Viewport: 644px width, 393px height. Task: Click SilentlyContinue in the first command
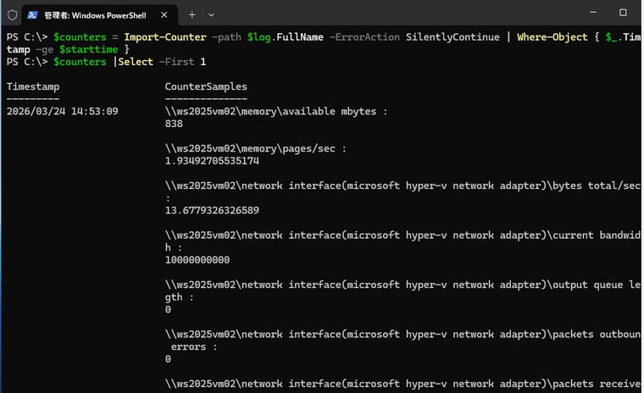click(x=452, y=37)
